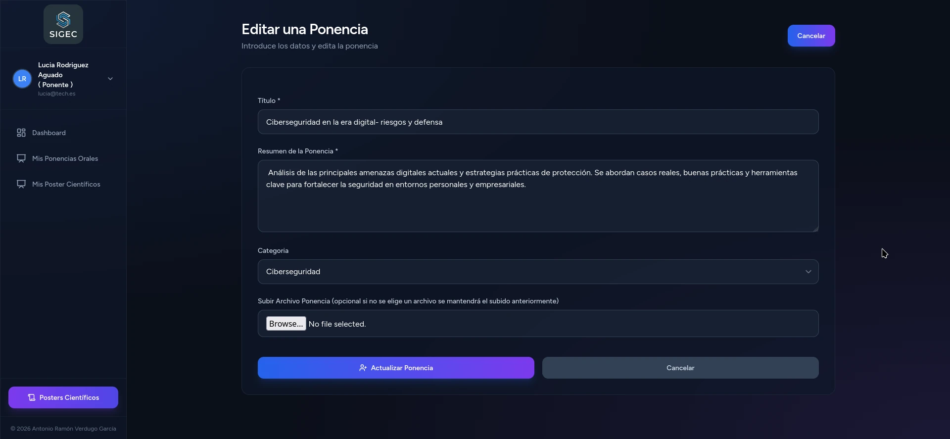Click the Categoria dropdown arrow
Image resolution: width=950 pixels, height=439 pixels.
pos(808,272)
